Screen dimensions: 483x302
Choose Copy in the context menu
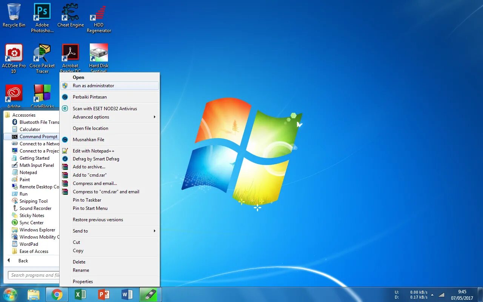coord(110,251)
